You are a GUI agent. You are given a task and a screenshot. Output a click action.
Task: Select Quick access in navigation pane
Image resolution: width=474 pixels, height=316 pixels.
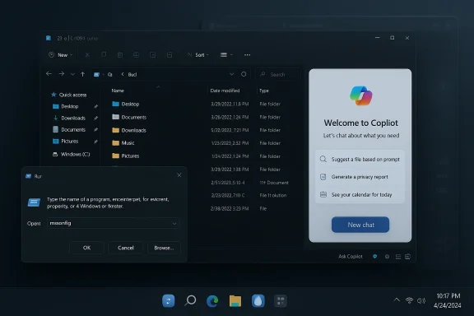point(69,95)
